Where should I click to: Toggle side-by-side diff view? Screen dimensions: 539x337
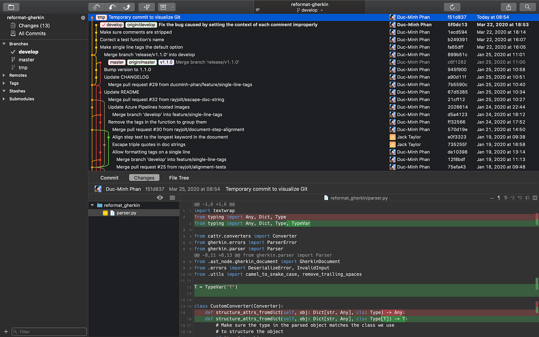click(x=535, y=198)
